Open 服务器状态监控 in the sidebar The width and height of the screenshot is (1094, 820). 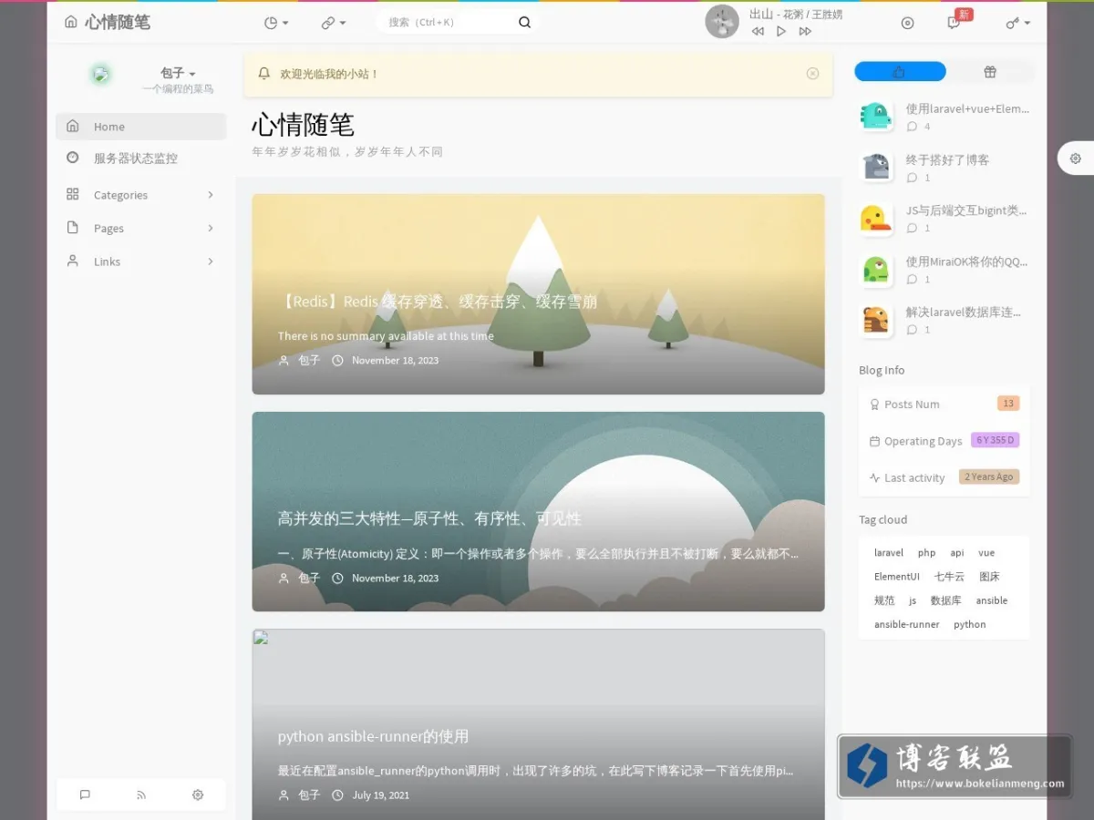[x=140, y=158]
